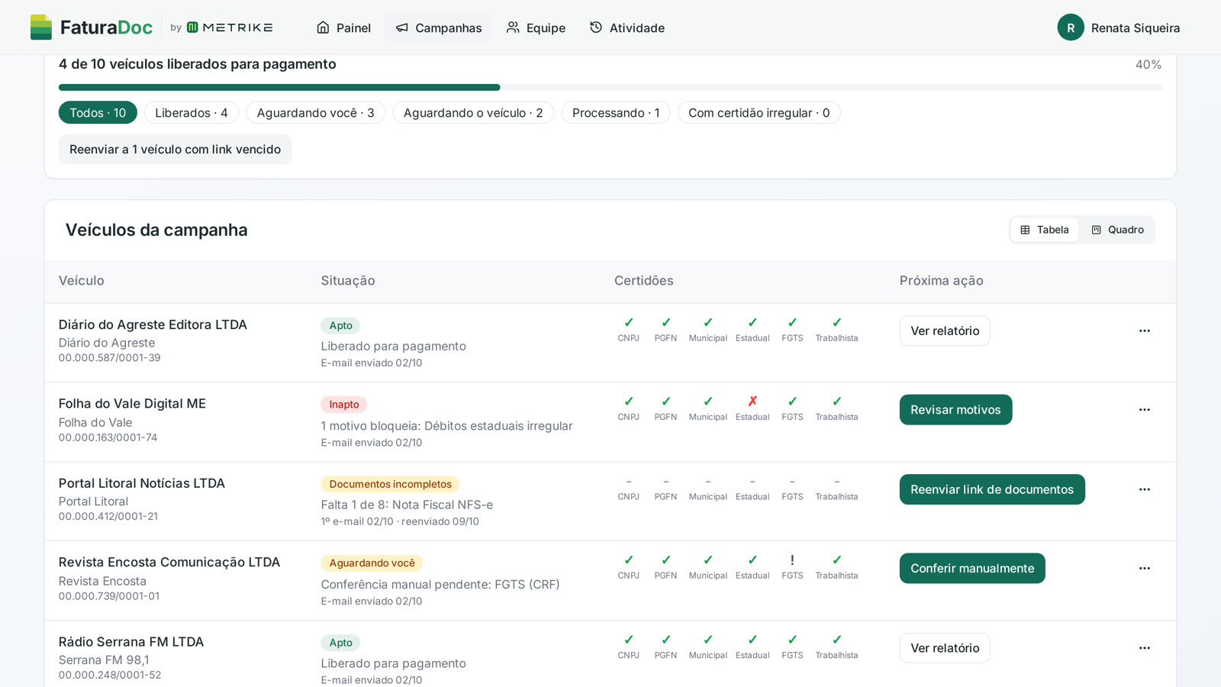This screenshot has width=1221, height=687.
Task: Select the Todos · 10 filter
Action: click(98, 113)
